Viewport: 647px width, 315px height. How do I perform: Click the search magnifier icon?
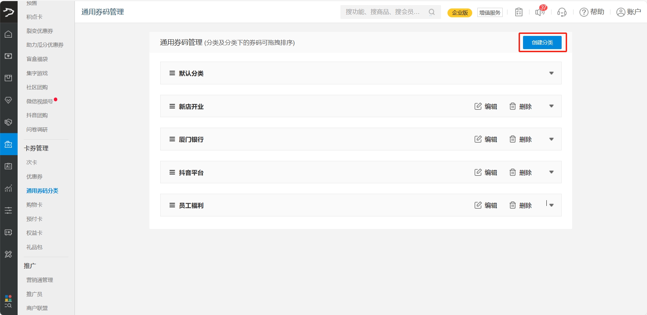432,12
